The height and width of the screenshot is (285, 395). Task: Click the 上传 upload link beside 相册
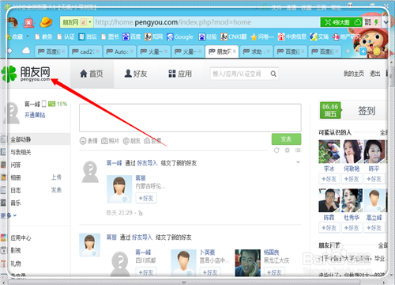tap(56, 177)
